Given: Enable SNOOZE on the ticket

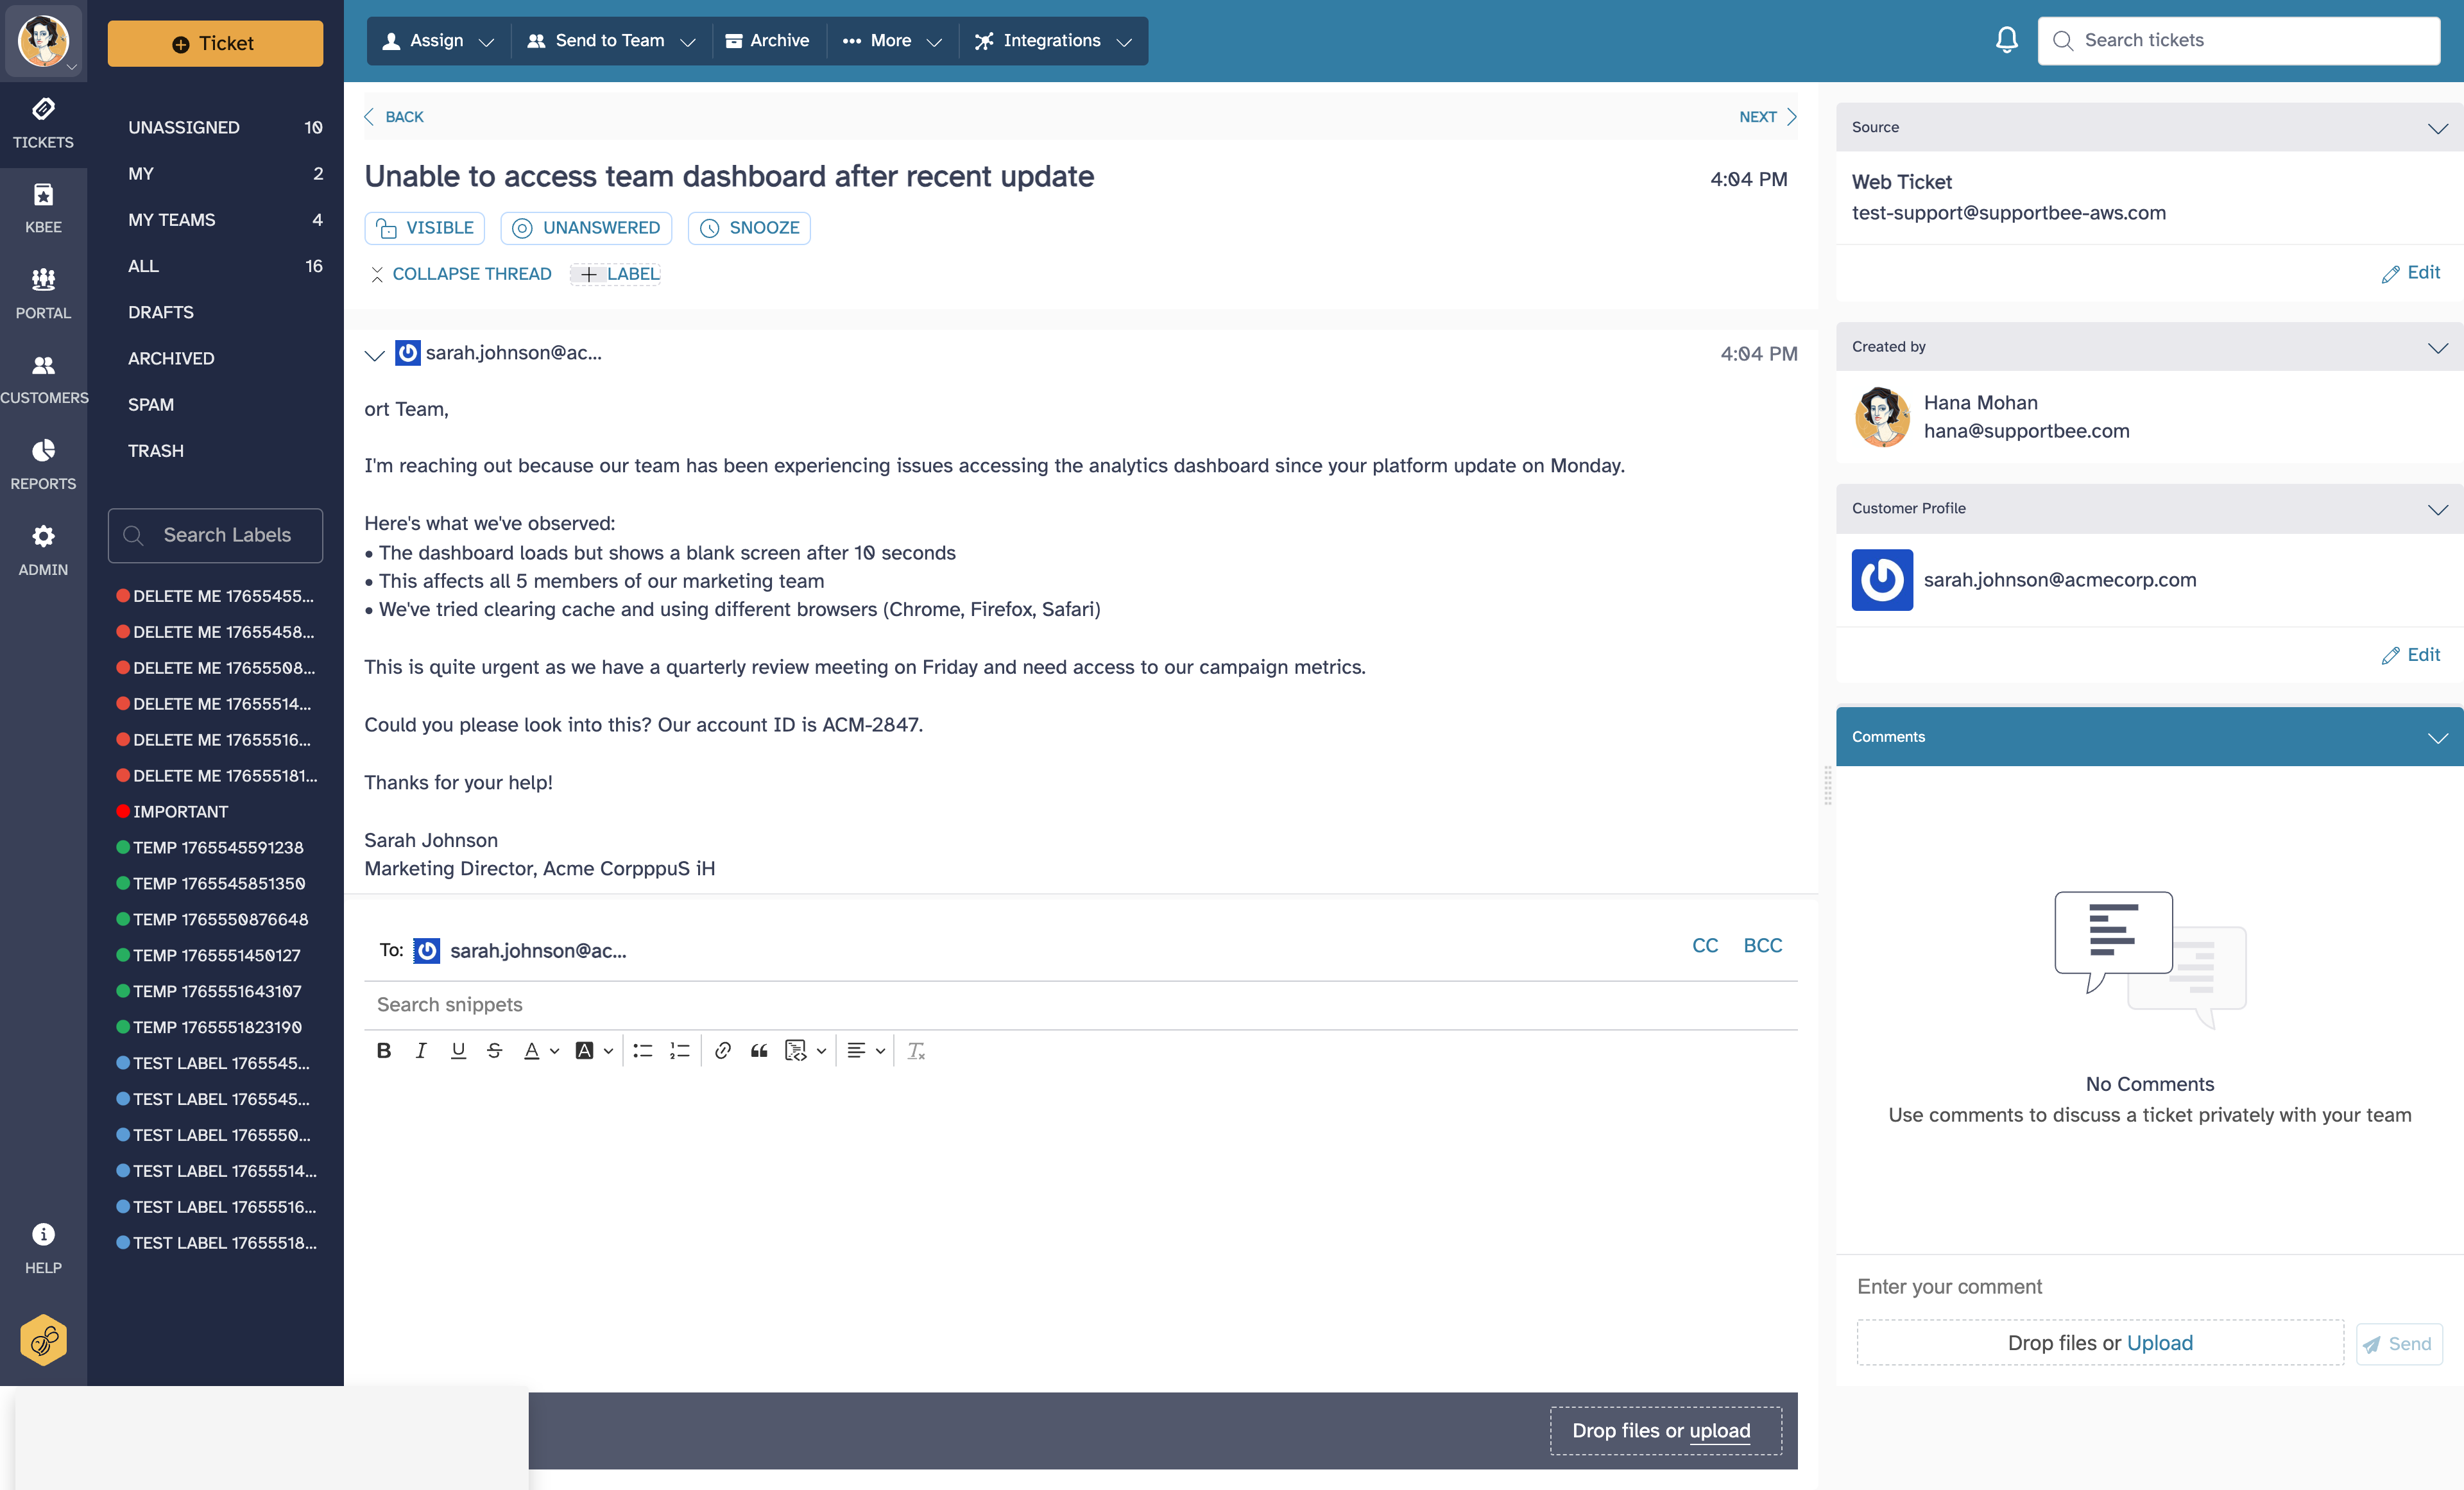Looking at the screenshot, I should pyautogui.click(x=748, y=227).
